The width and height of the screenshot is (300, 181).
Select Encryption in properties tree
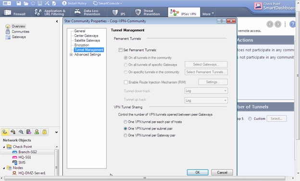[x=82, y=45]
